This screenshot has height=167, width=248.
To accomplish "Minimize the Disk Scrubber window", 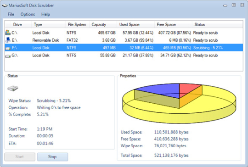I will [225, 6].
